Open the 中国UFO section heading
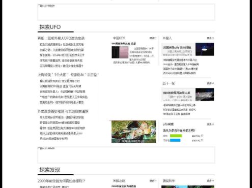The width and height of the screenshot is (252, 188). pos(119,38)
